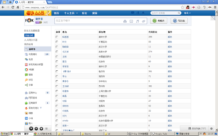Open the messages speech-bubble icon in the header
This screenshot has height=136, width=218.
point(133,13)
